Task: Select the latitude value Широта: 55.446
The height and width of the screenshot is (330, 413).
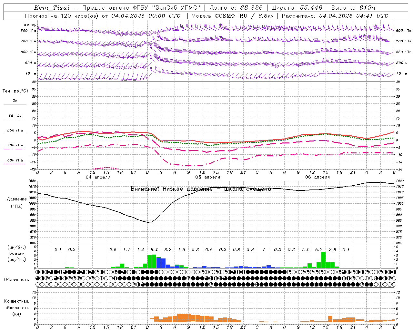Action: click(297, 8)
